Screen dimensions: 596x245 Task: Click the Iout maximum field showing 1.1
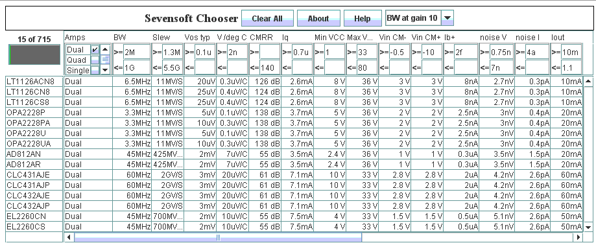tap(571, 68)
